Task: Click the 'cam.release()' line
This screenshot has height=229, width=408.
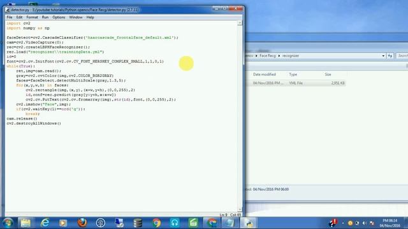Action: (22, 119)
